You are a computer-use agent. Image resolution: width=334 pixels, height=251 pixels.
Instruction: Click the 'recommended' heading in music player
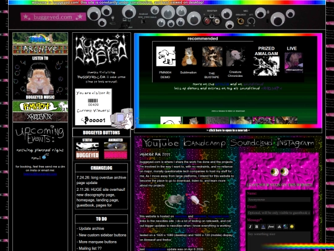(x=203, y=38)
